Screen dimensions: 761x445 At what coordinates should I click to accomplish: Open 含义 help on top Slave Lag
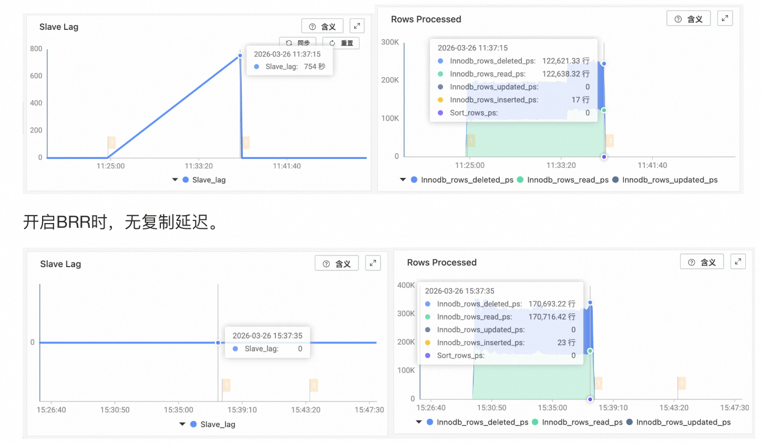[x=322, y=26]
